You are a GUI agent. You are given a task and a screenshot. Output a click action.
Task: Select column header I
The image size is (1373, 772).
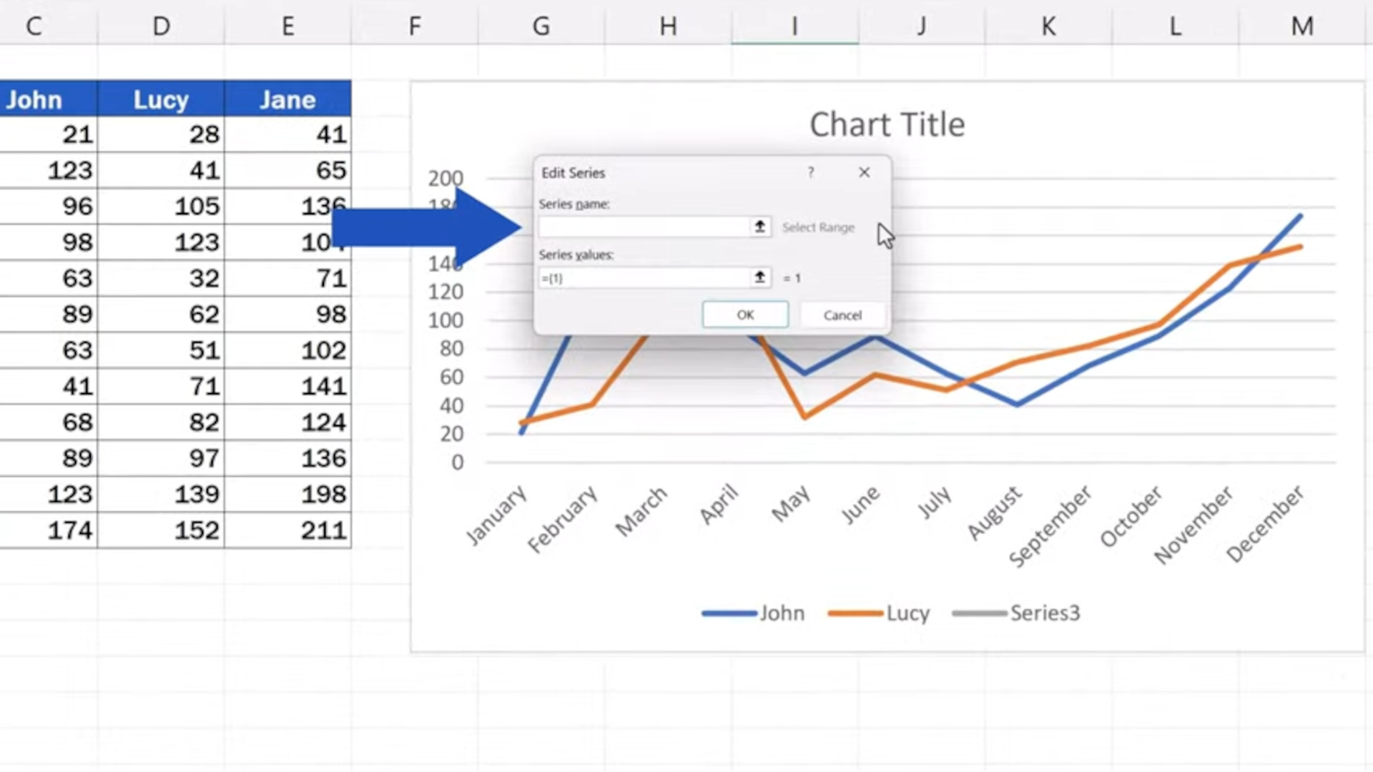(x=794, y=26)
